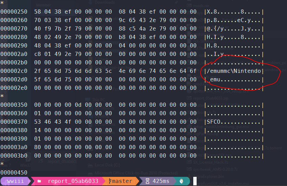Click the git branch icon before master
This screenshot has height=186, width=287.
[x=110, y=181]
